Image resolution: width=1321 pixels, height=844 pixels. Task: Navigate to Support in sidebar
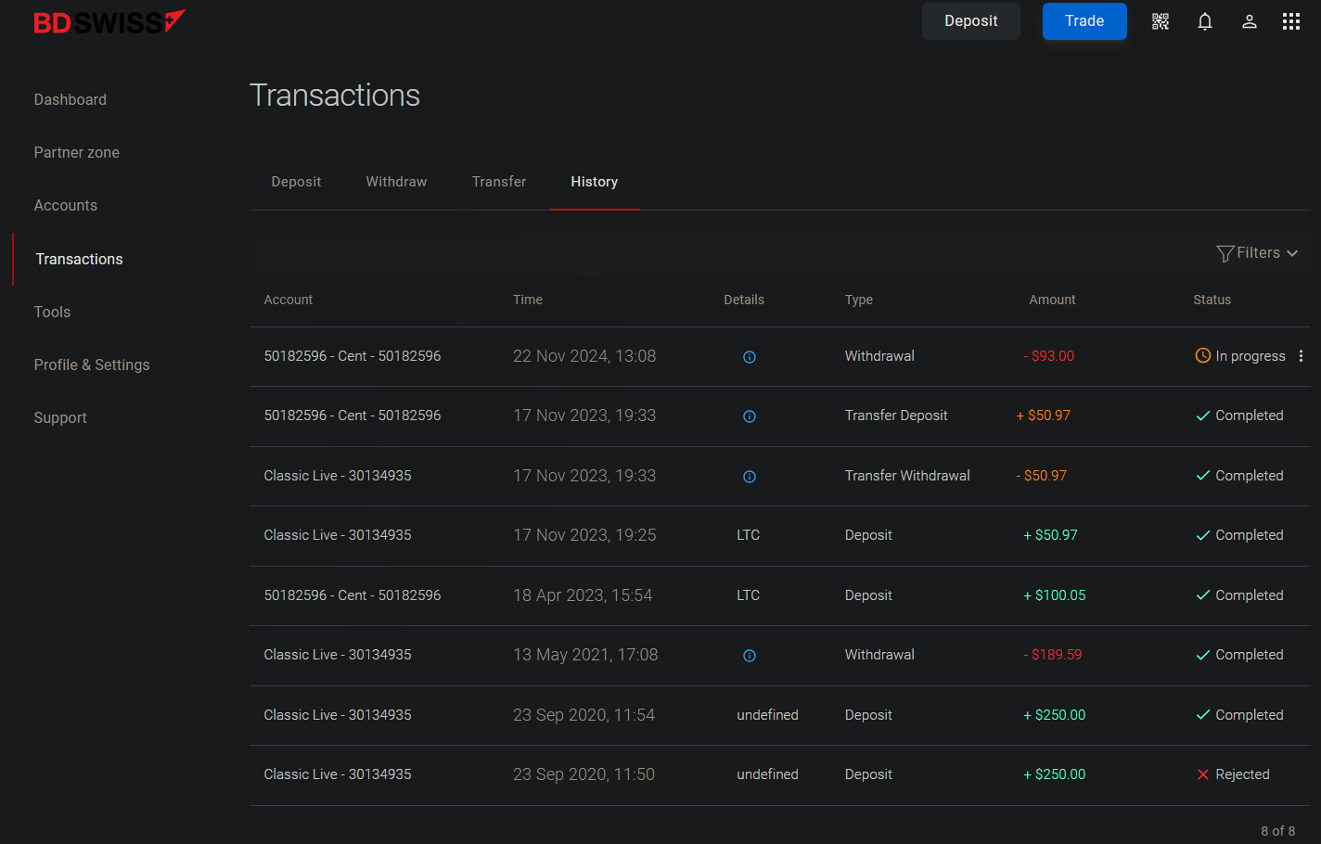click(60, 417)
